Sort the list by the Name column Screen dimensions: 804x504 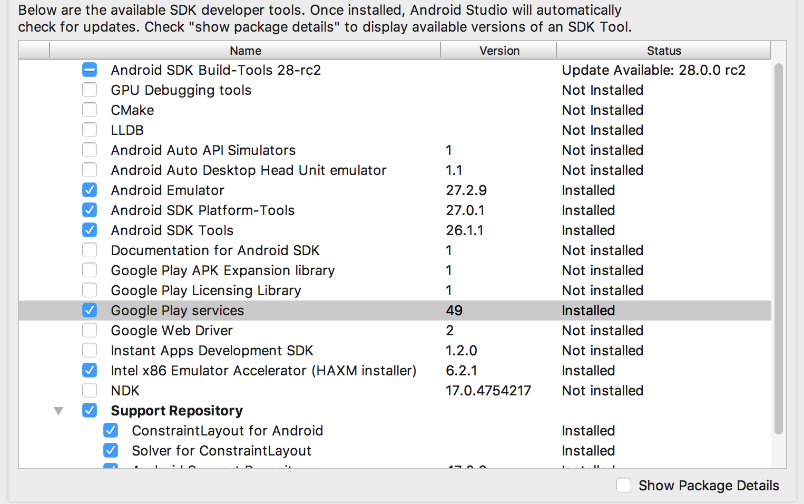(245, 51)
